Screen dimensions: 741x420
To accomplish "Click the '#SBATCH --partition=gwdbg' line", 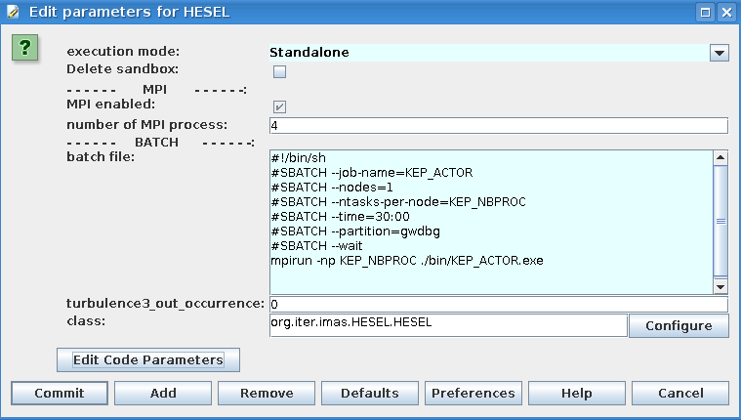I will click(x=355, y=231).
